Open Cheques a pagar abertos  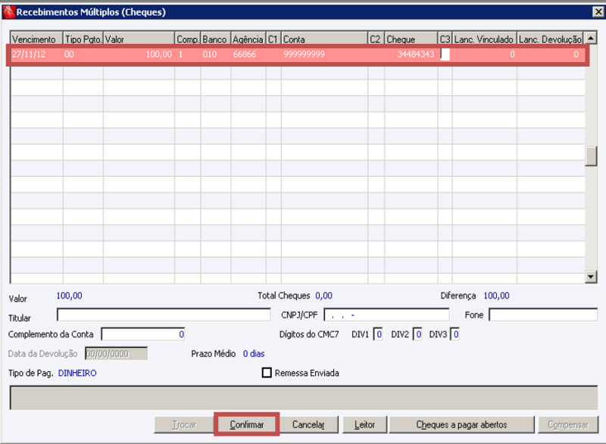(x=461, y=424)
